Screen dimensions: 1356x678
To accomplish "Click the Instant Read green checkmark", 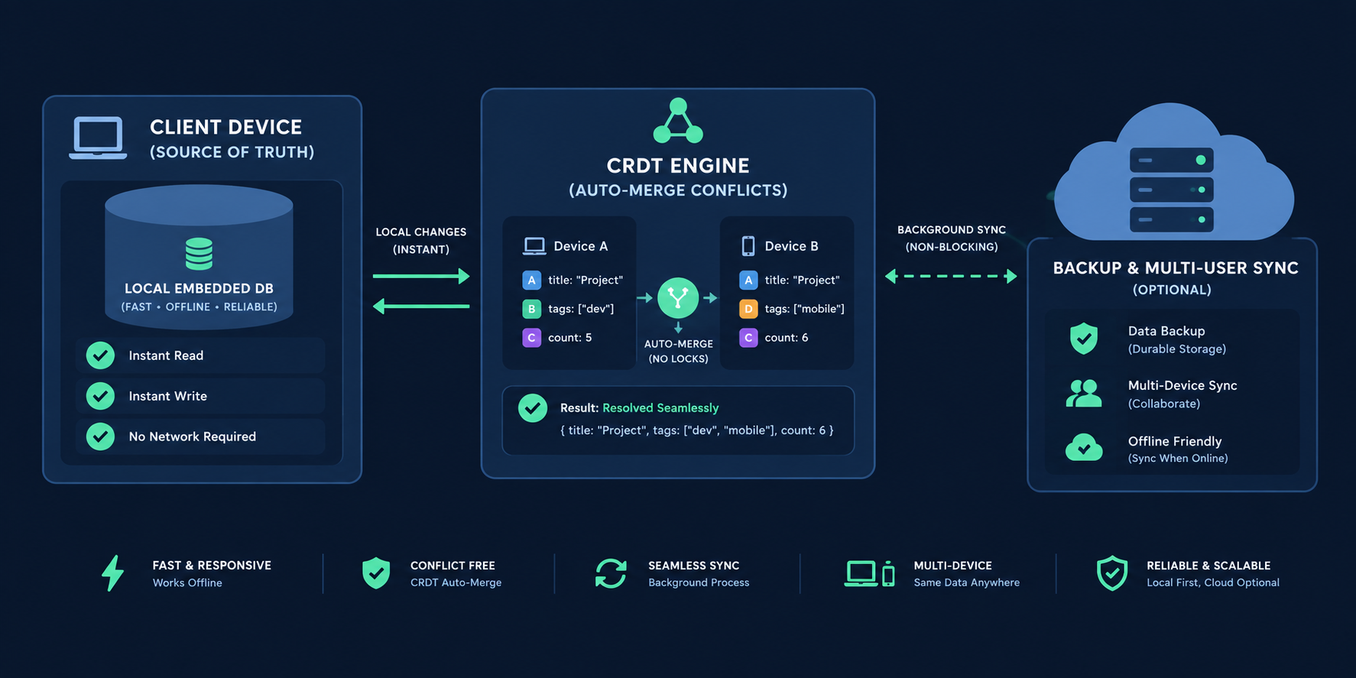I will click(x=100, y=355).
